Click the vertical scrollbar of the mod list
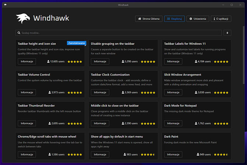The height and width of the screenshot is (165, 247). pos(244,55)
